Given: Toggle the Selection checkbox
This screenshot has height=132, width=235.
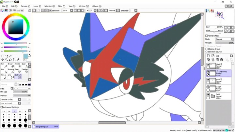Looking at the screenshot, I should pyautogui.click(x=51, y=10).
